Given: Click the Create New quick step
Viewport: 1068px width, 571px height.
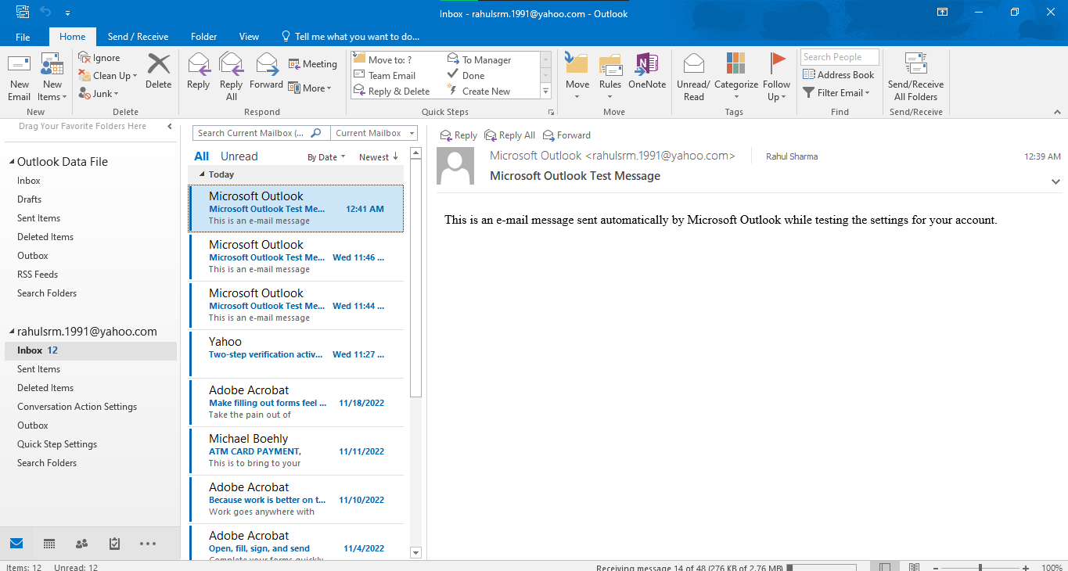Looking at the screenshot, I should click(479, 92).
